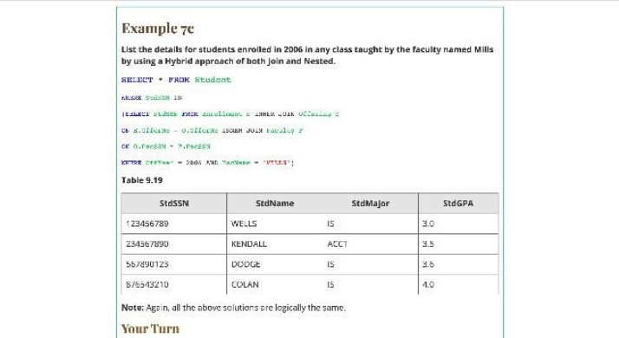The image size is (619, 338).
Task: Click the code line with 'INNER JOIN Offering'
Action: 230,114
